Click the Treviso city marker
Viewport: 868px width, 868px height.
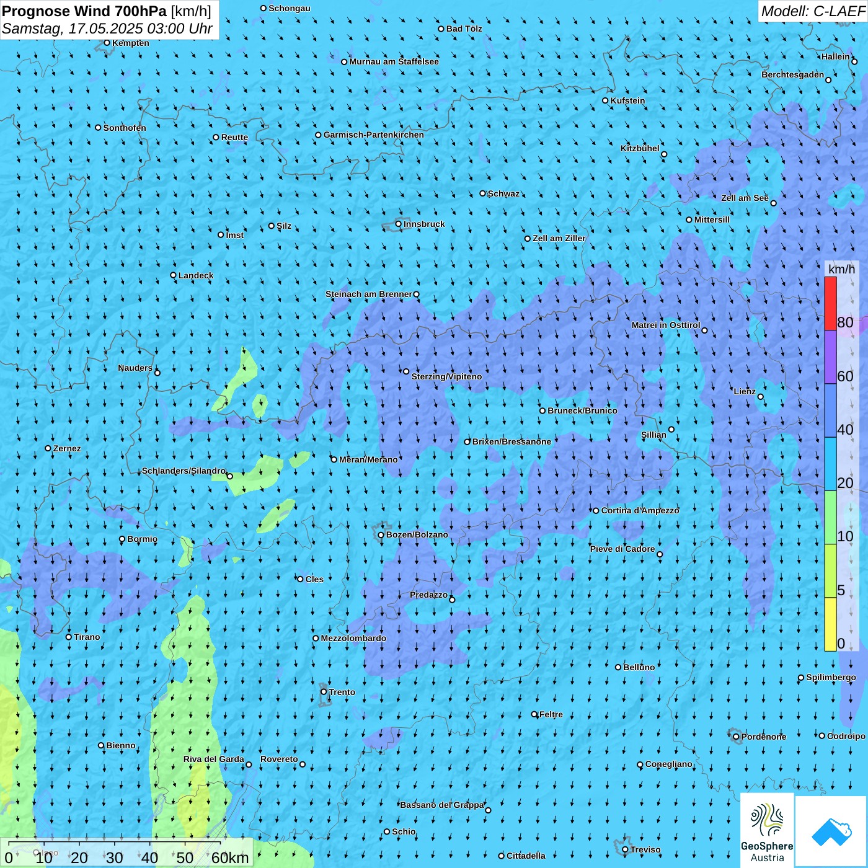tap(625, 849)
